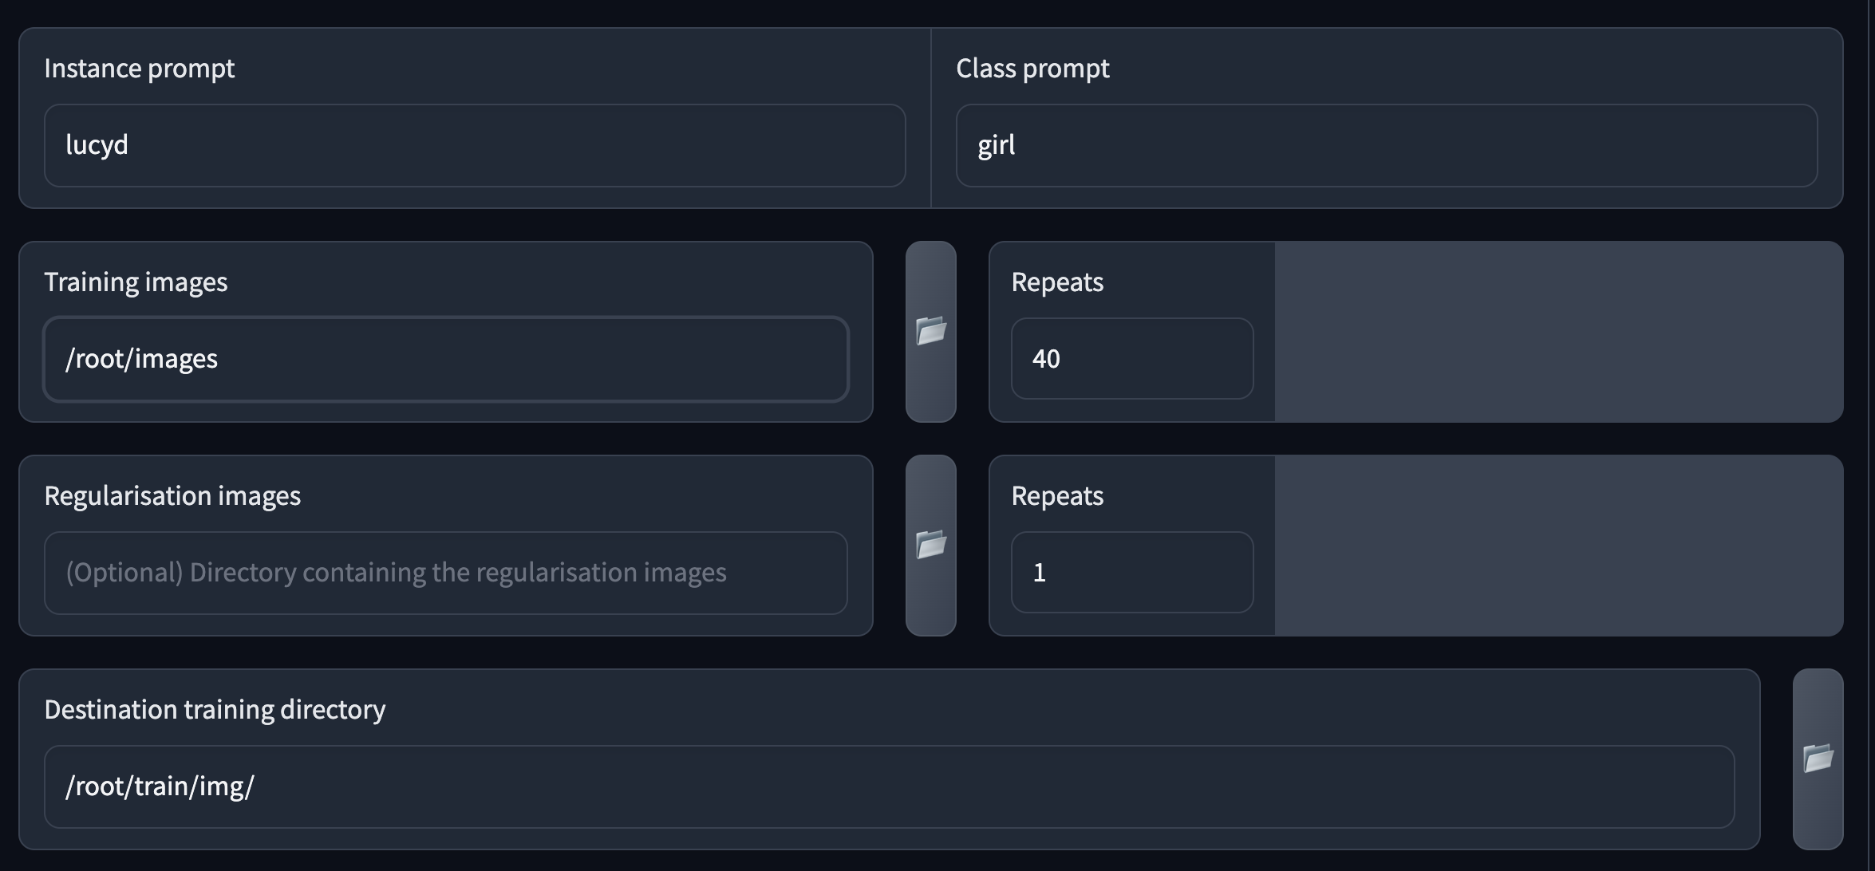Focus the empty Regularisation images directory field
The height and width of the screenshot is (871, 1875).
[x=446, y=573]
